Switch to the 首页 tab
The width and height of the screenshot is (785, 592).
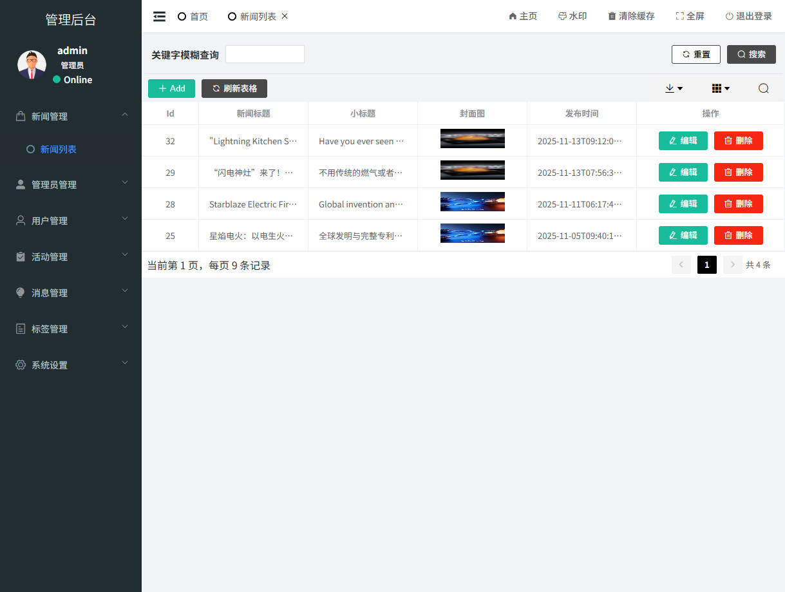coord(193,17)
